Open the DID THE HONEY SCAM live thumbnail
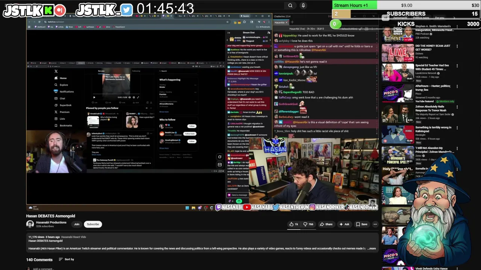This screenshot has width=481, height=270. [x=398, y=52]
